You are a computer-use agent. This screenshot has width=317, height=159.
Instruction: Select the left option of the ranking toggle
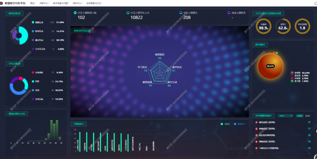click(x=300, y=116)
